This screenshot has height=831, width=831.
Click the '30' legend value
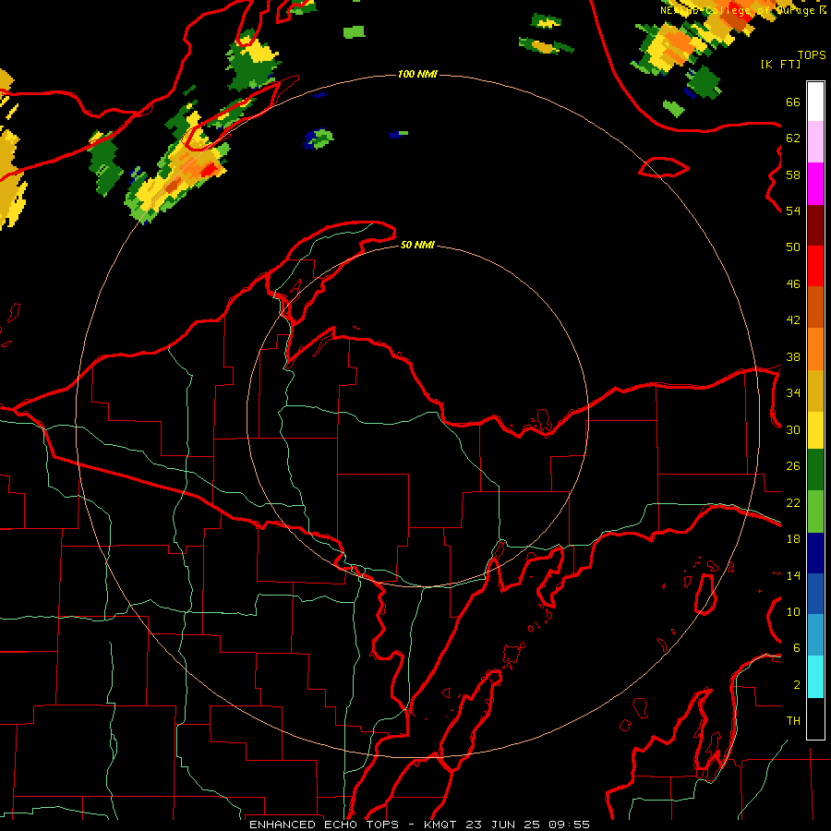coord(793,429)
